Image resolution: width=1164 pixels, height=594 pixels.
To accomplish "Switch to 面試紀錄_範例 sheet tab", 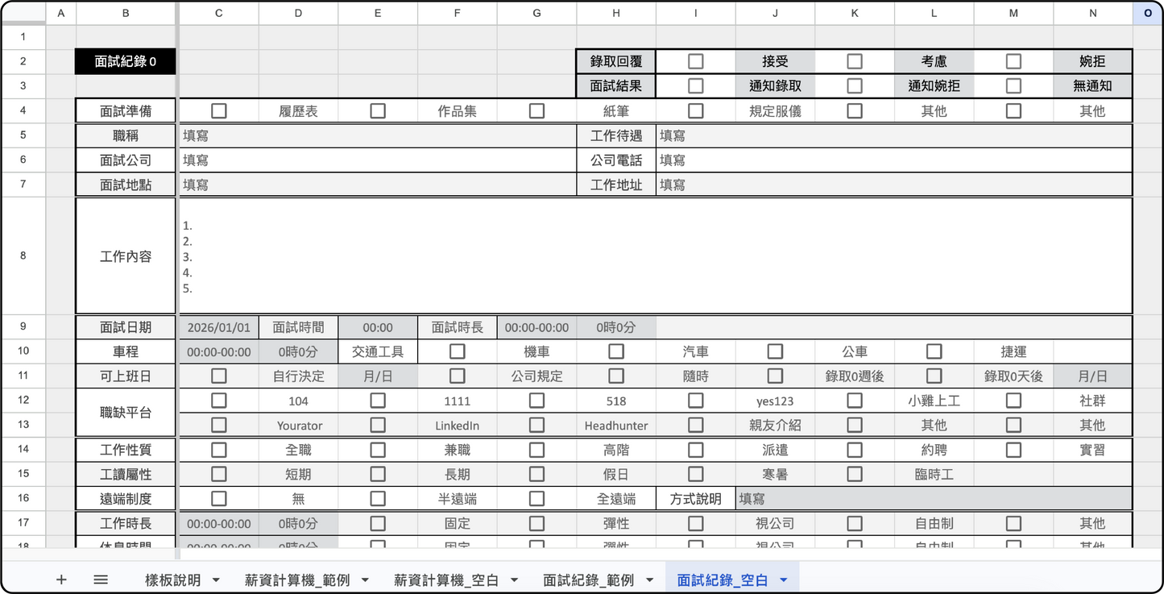I will tap(588, 580).
